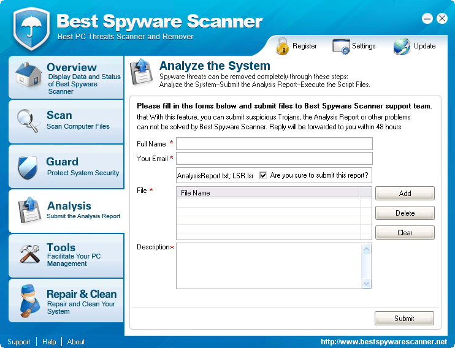Click the umbrella shield logo icon
The height and width of the screenshot is (348, 455).
pos(31,28)
